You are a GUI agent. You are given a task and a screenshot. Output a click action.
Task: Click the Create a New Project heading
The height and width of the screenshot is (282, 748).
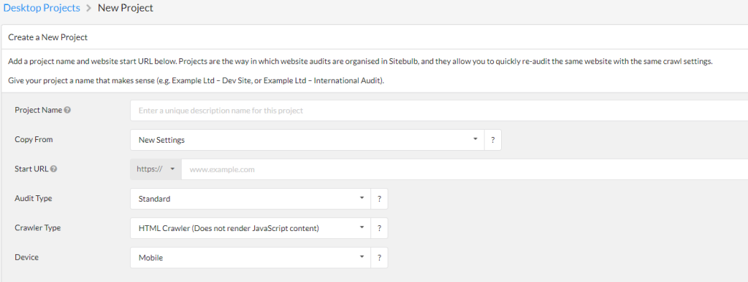(47, 37)
